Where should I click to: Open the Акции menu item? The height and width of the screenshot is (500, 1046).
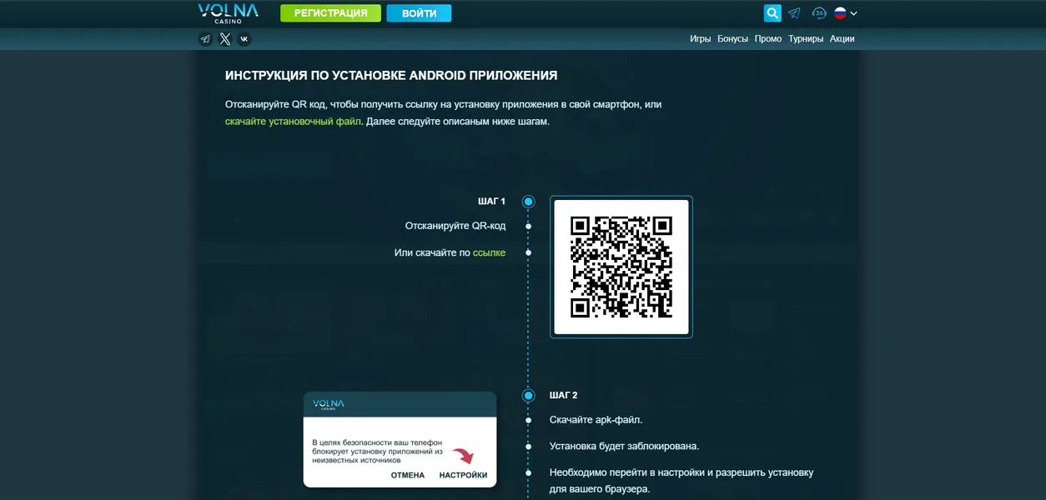point(842,39)
